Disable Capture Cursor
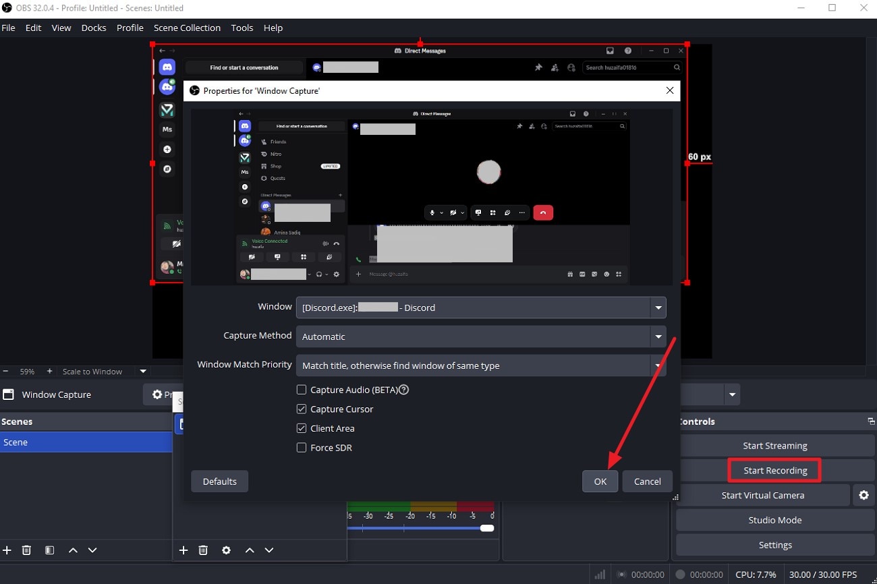The height and width of the screenshot is (584, 877). tap(301, 409)
